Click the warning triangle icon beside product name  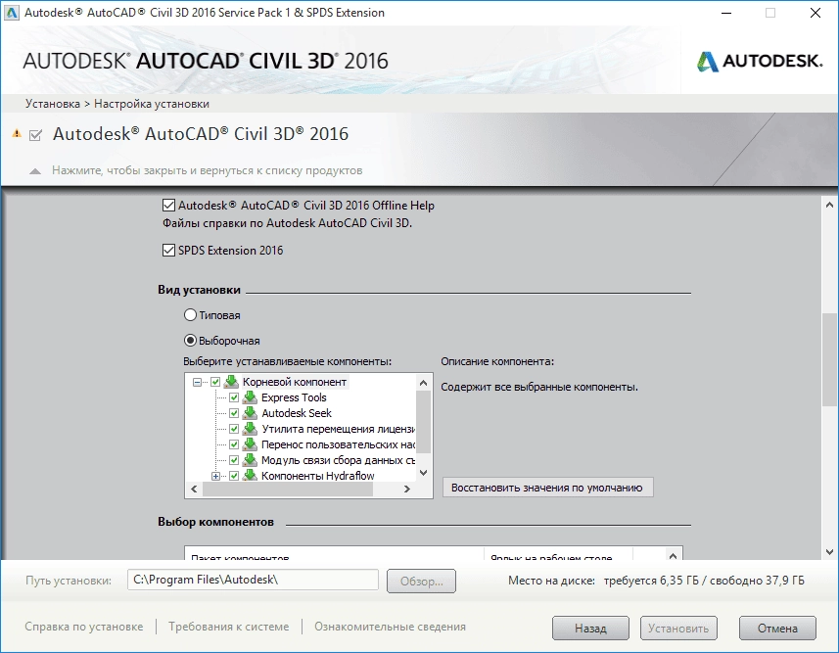coord(17,133)
